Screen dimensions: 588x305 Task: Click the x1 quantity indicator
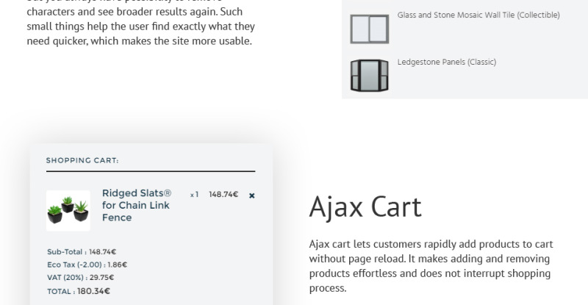(194, 194)
